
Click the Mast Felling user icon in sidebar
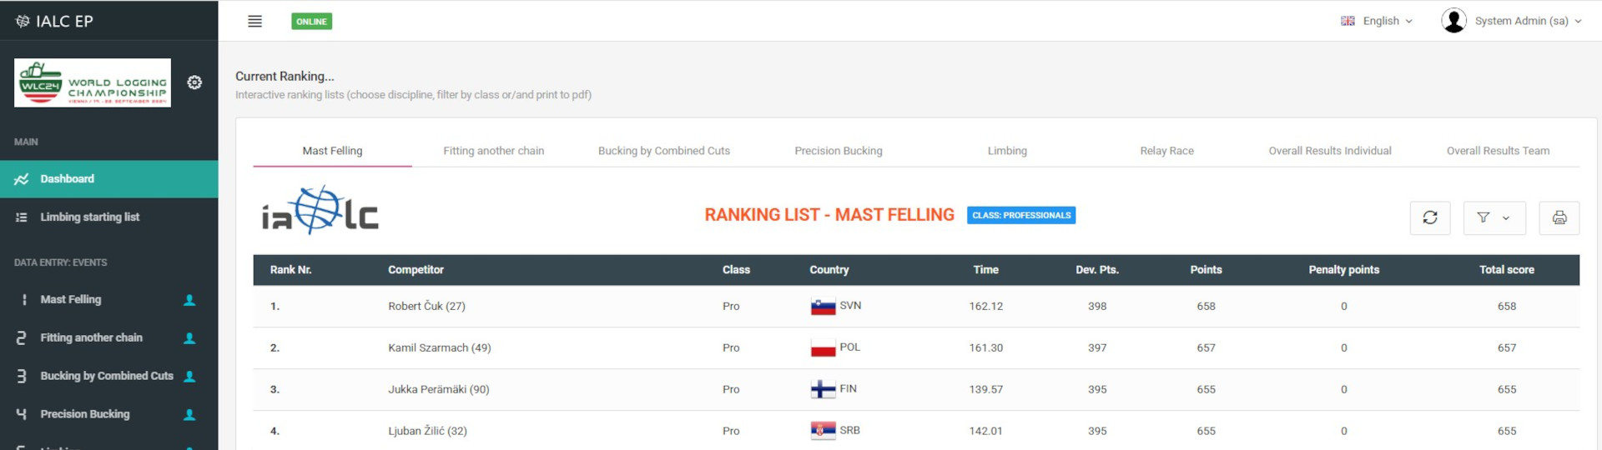(x=189, y=300)
